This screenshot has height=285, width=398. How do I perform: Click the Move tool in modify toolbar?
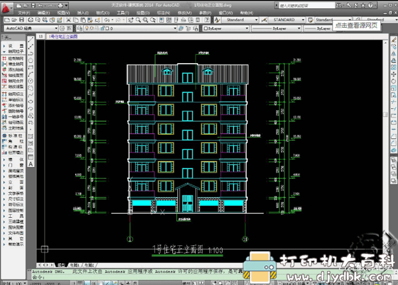[393, 74]
